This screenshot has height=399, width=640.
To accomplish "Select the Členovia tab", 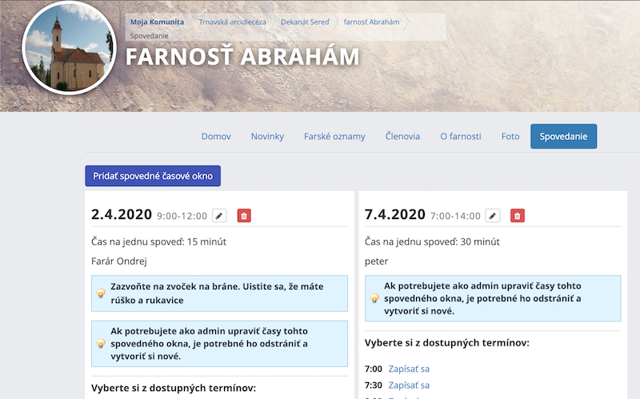I will coord(402,137).
